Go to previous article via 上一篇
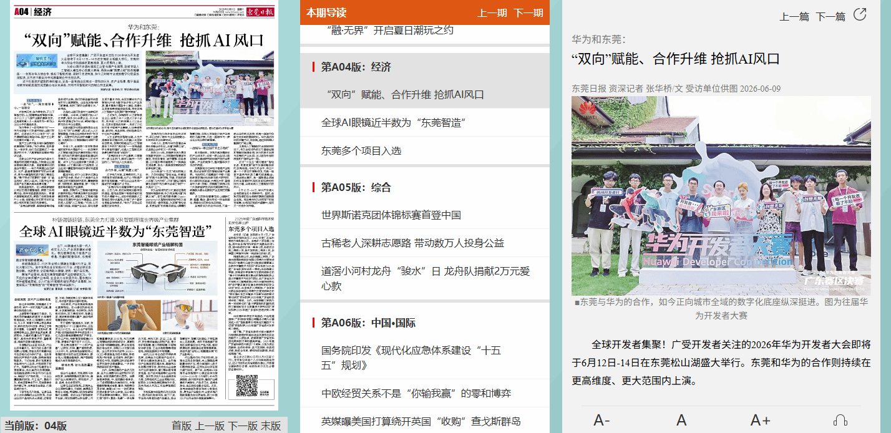 pos(794,16)
